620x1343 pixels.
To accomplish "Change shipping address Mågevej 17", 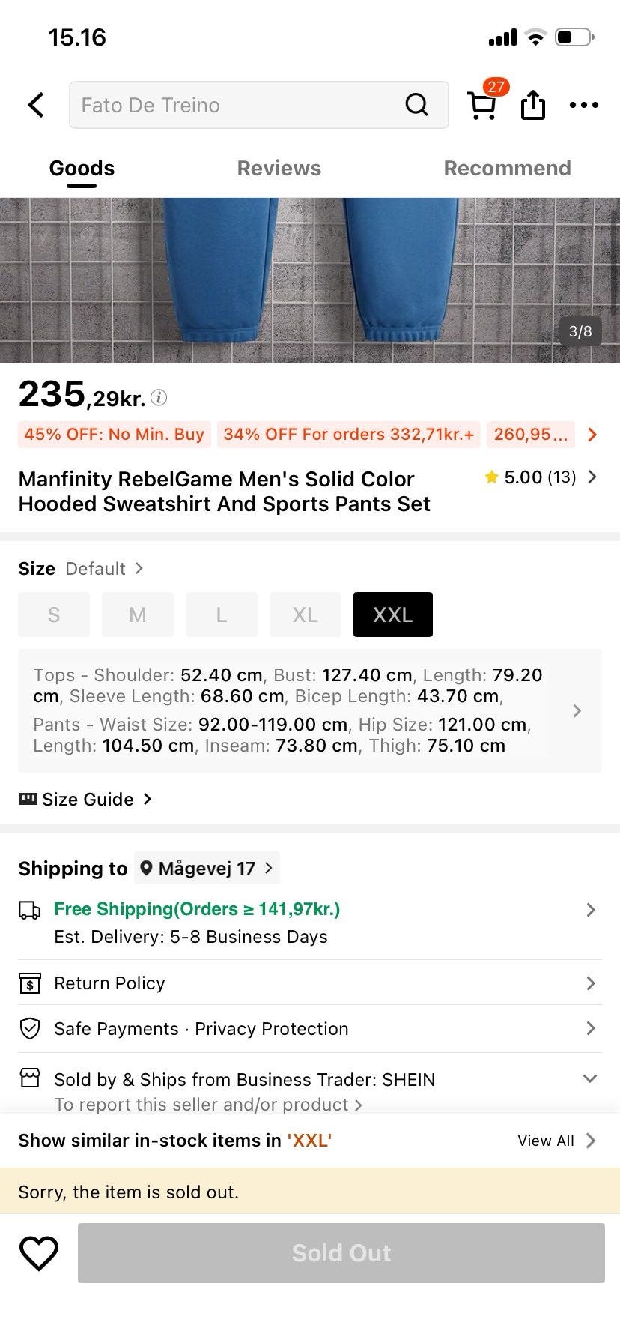I will pos(207,868).
